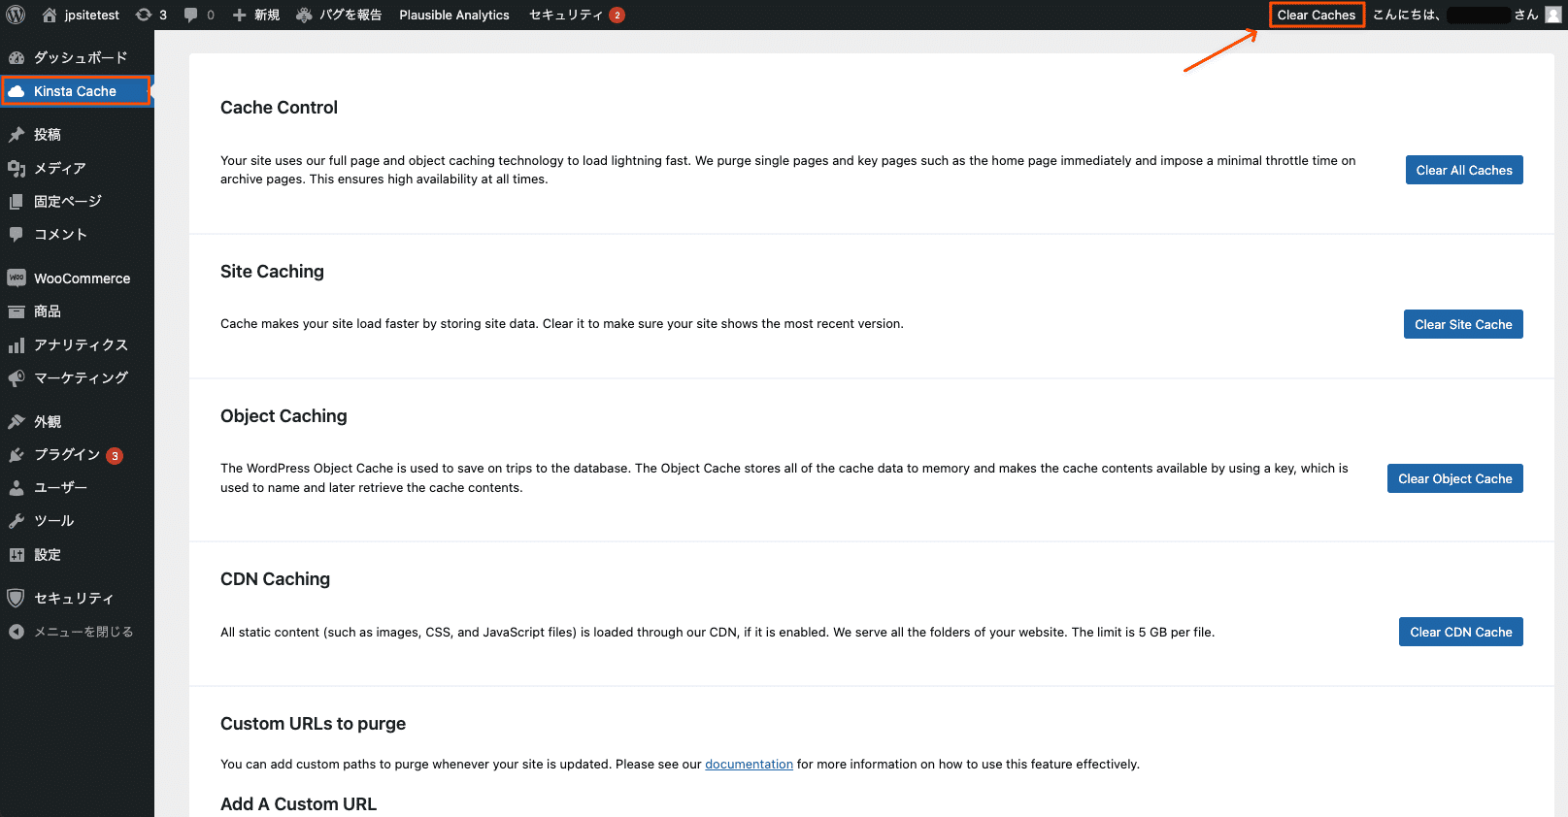Click the Clear CDN Cache button

tap(1461, 632)
